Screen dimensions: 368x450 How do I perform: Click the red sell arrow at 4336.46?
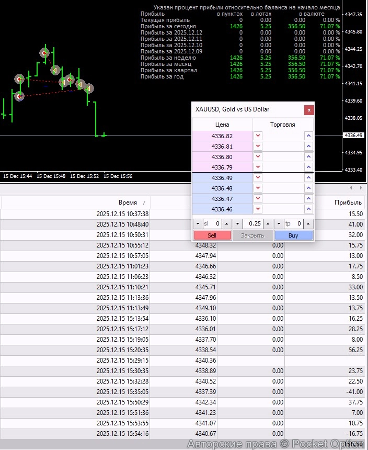pyautogui.click(x=258, y=209)
